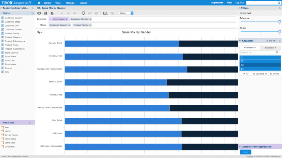
Task: Remove Customer Gender from Columns
Action: pos(90,19)
